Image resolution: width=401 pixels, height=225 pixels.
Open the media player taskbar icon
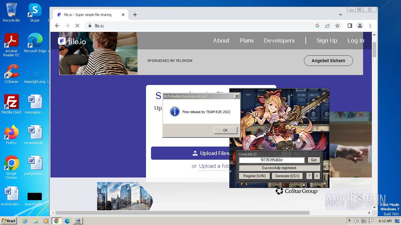[46, 221]
